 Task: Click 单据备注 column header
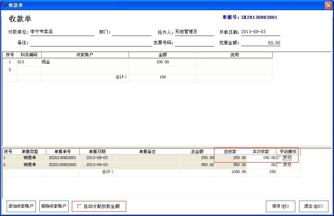[147, 152]
